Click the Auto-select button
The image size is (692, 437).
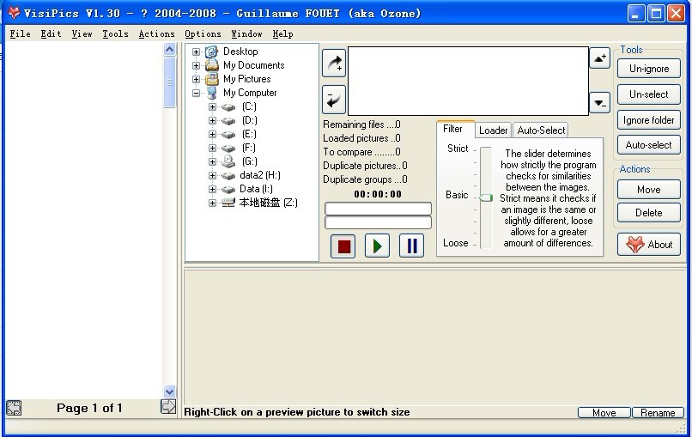click(649, 145)
